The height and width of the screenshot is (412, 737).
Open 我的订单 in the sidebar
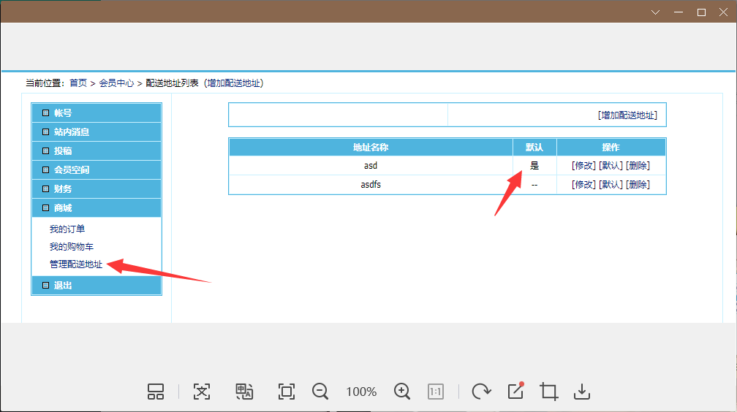(67, 229)
